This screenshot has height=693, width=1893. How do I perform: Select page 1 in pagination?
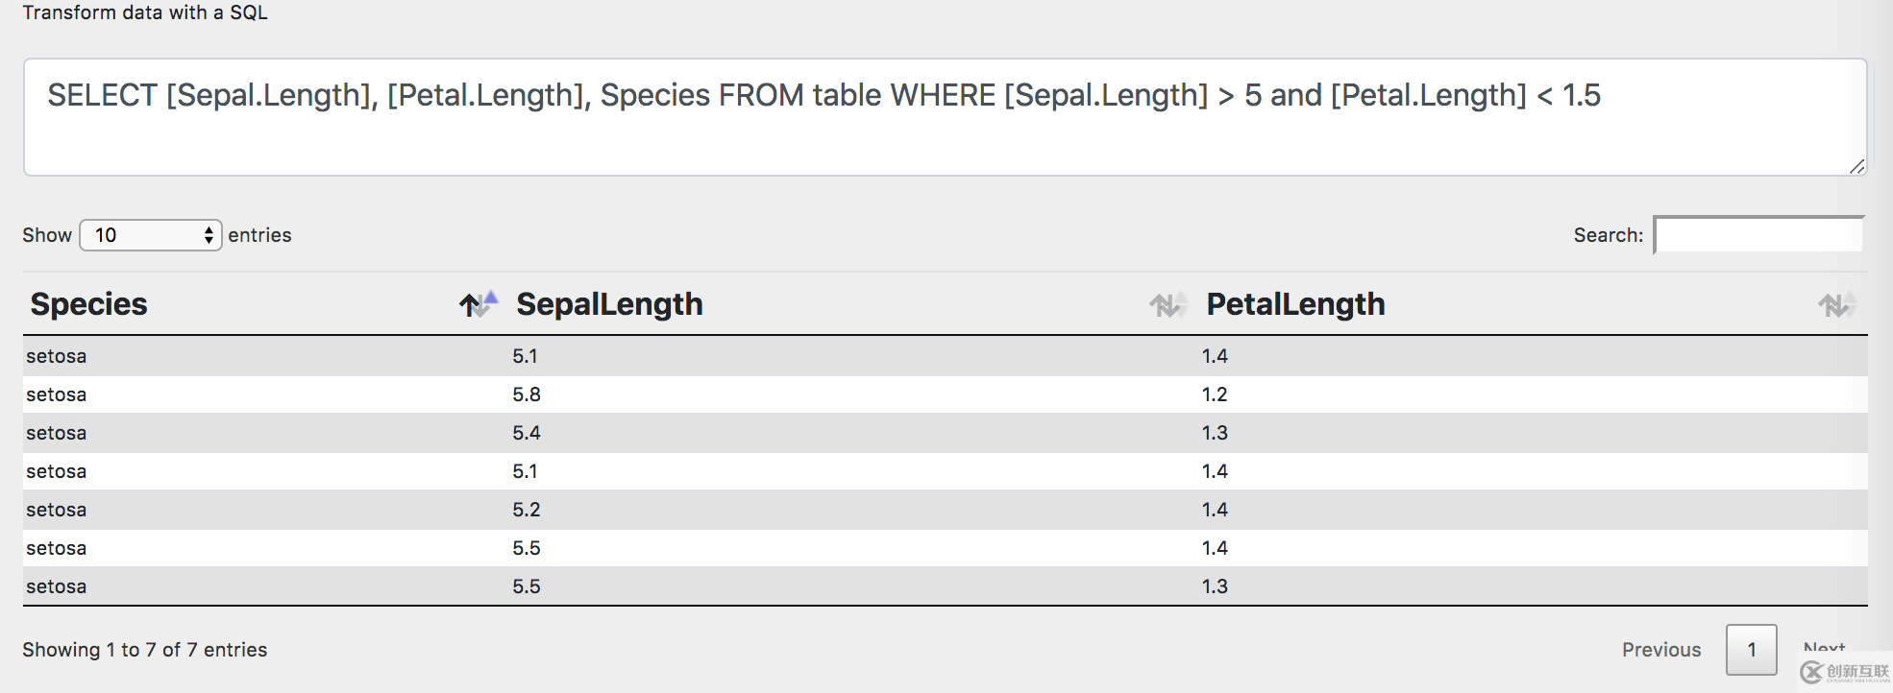click(x=1751, y=650)
